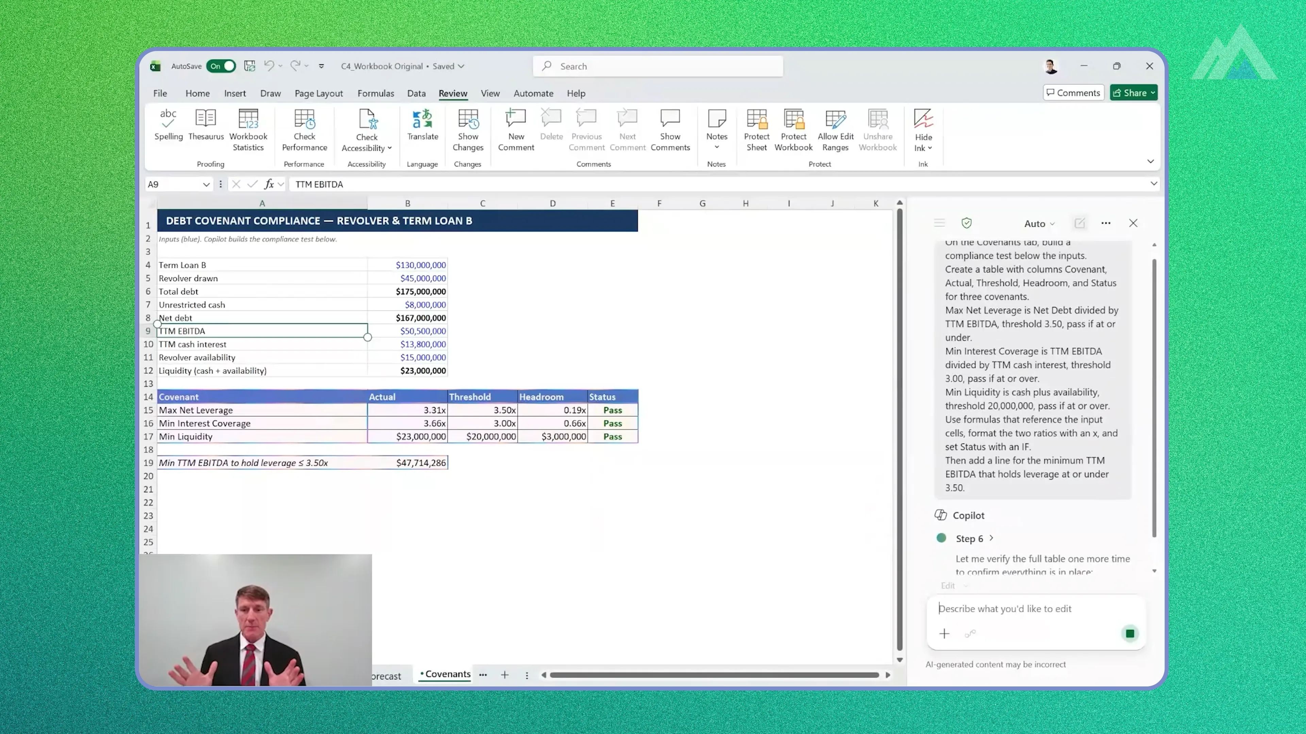Screen dimensions: 1306x734
Task: Open Allow Edit Ranges
Action: click(836, 130)
